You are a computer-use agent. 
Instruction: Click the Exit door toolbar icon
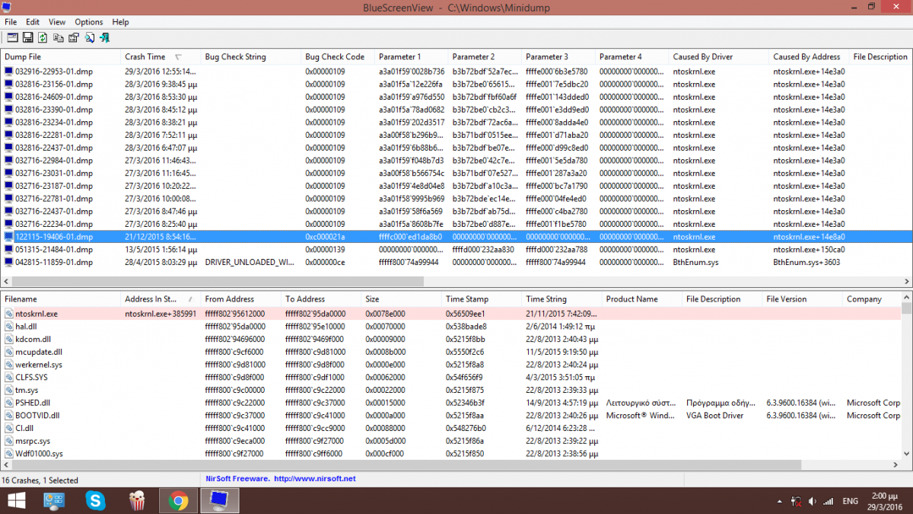click(x=105, y=37)
